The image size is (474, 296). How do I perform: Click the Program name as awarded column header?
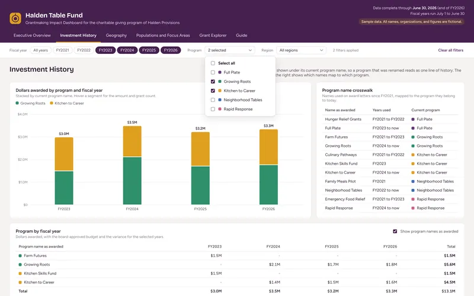[x=41, y=247]
